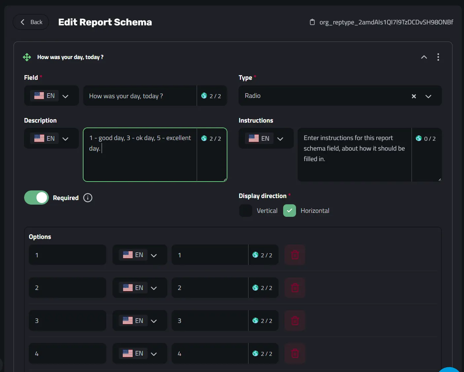The height and width of the screenshot is (372, 464).
Task: Copy the report type ID with clipboard icon
Action: point(312,22)
